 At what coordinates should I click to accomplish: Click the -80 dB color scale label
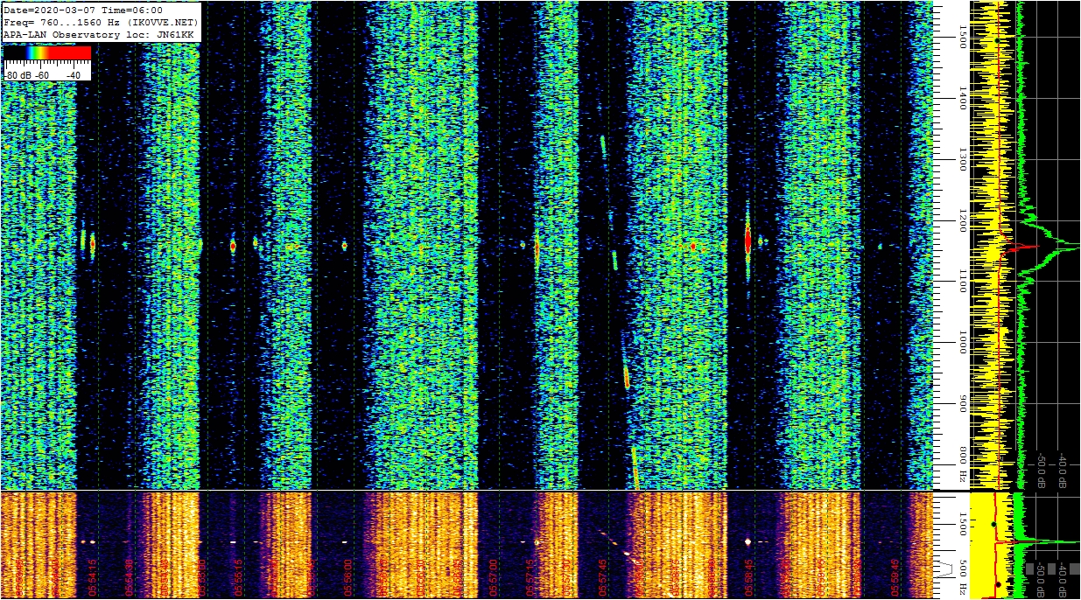(19, 75)
